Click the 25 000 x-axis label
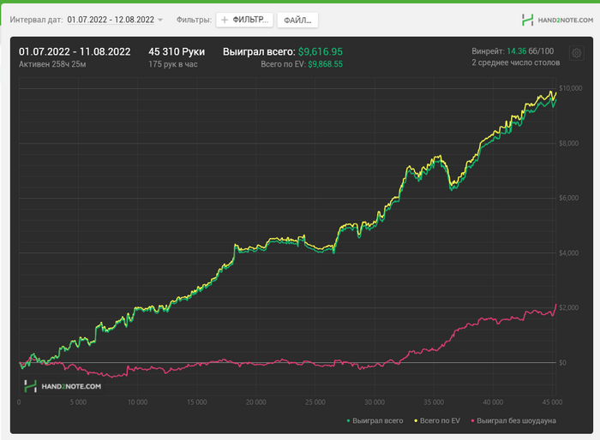 pos(315,402)
